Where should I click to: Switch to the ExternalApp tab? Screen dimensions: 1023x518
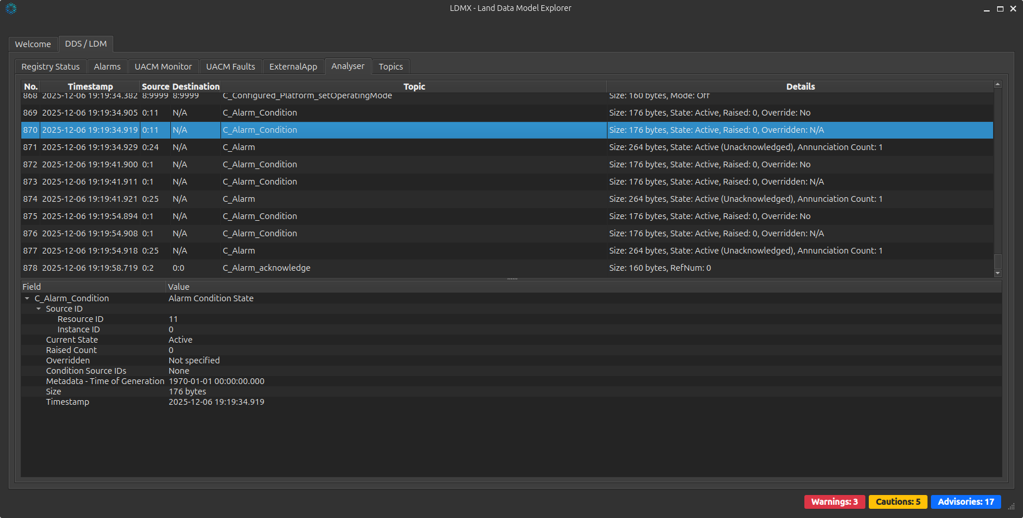click(x=293, y=66)
